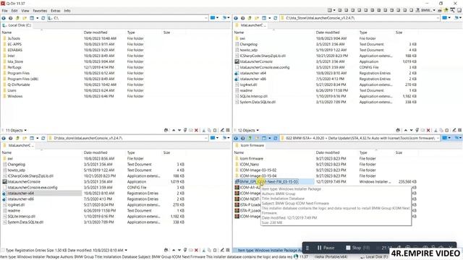Click Forward arrow in the bottom-right pane
Screen dimensions: 463x260
242,138
